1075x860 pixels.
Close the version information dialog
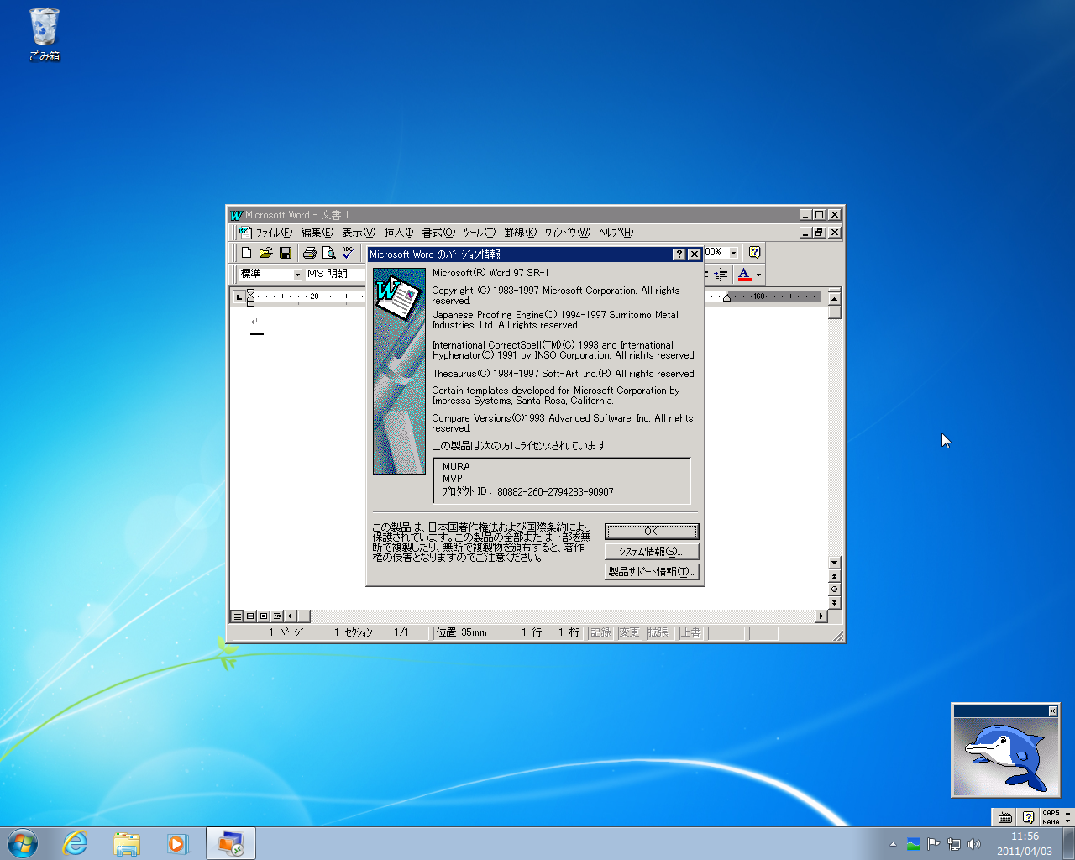click(x=695, y=254)
